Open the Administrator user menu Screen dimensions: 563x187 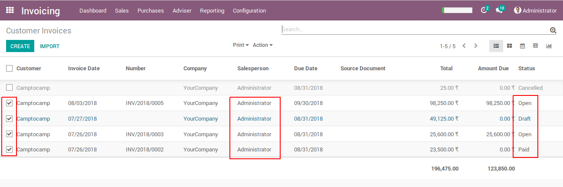(x=535, y=10)
